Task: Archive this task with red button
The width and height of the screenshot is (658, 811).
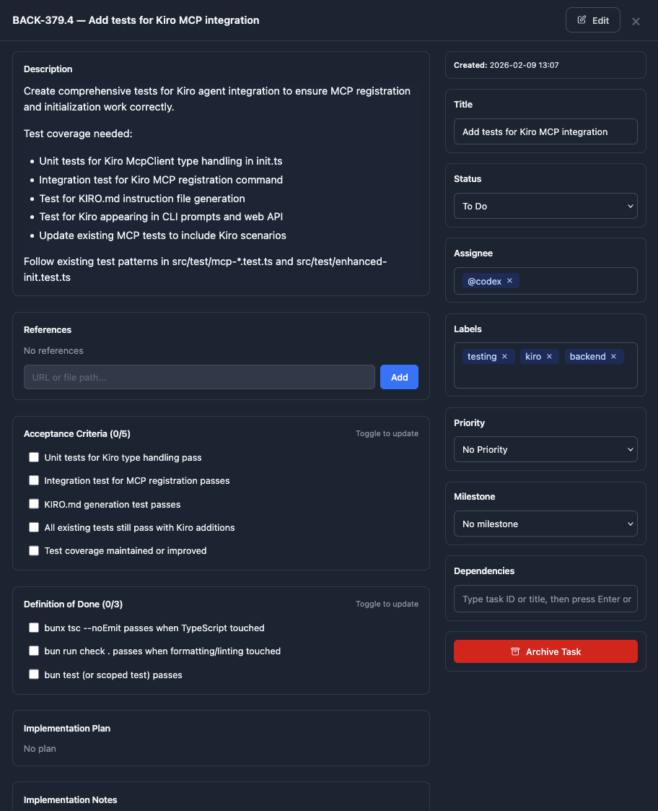Action: 545,651
